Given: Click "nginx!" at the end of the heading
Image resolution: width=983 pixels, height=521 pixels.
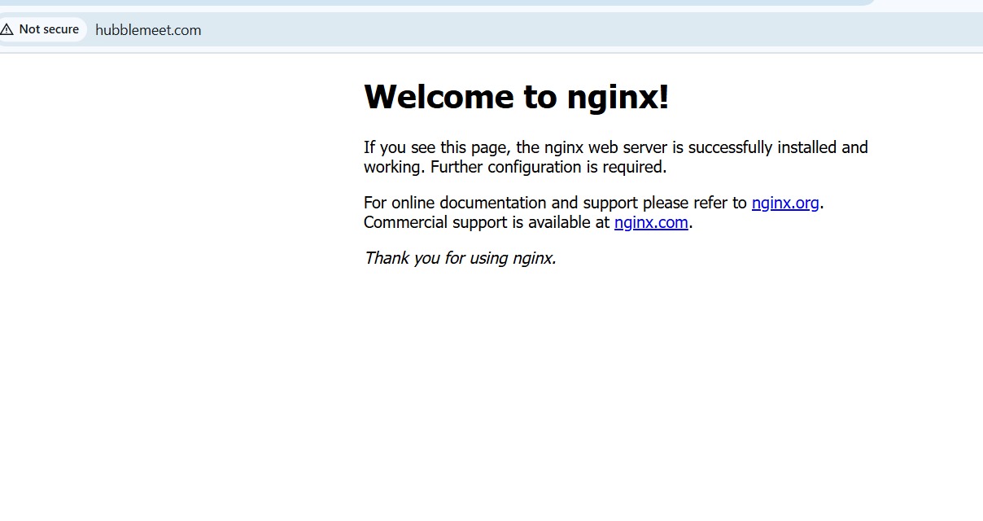Looking at the screenshot, I should pos(618,97).
